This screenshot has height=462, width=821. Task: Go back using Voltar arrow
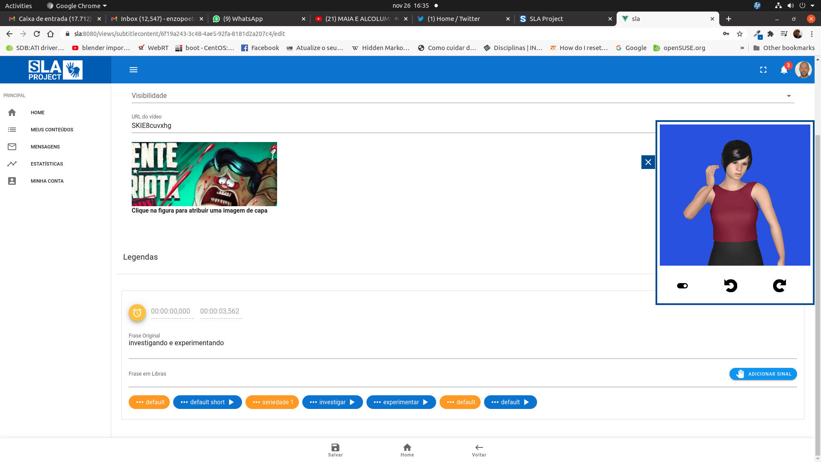[479, 447]
